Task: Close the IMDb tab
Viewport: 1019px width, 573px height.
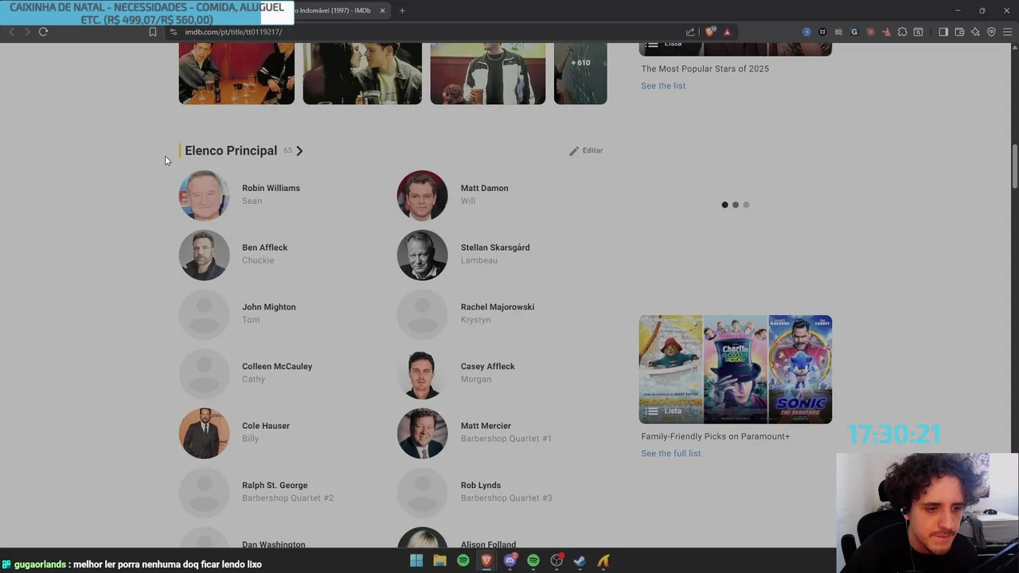Action: tap(382, 10)
